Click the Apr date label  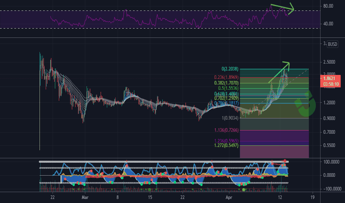click(229, 197)
